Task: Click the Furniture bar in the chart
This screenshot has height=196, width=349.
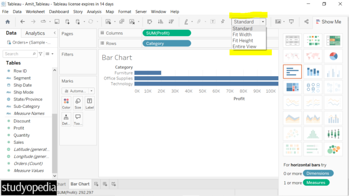Action: 148,73
